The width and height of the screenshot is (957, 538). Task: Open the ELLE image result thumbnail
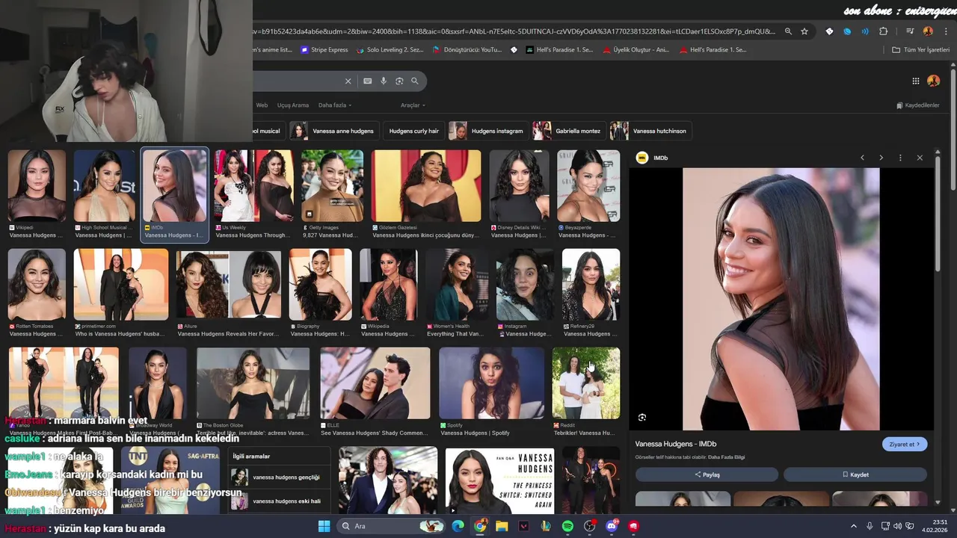pos(375,383)
